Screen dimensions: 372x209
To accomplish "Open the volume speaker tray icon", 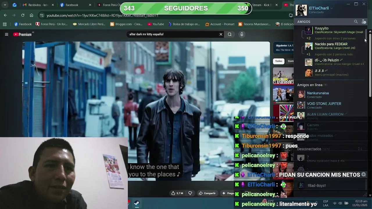I will coord(340,203).
